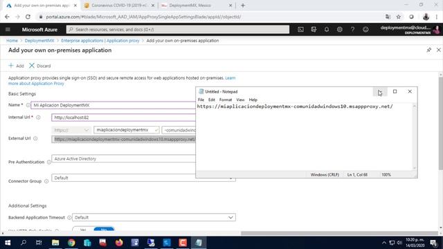The image size is (443, 249).
Task: Go to DeploymentMX breadcrumb
Action: 39,41
